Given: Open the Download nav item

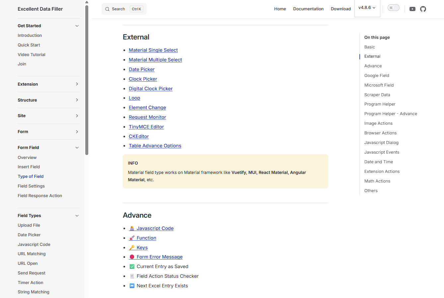Looking at the screenshot, I should [340, 9].
